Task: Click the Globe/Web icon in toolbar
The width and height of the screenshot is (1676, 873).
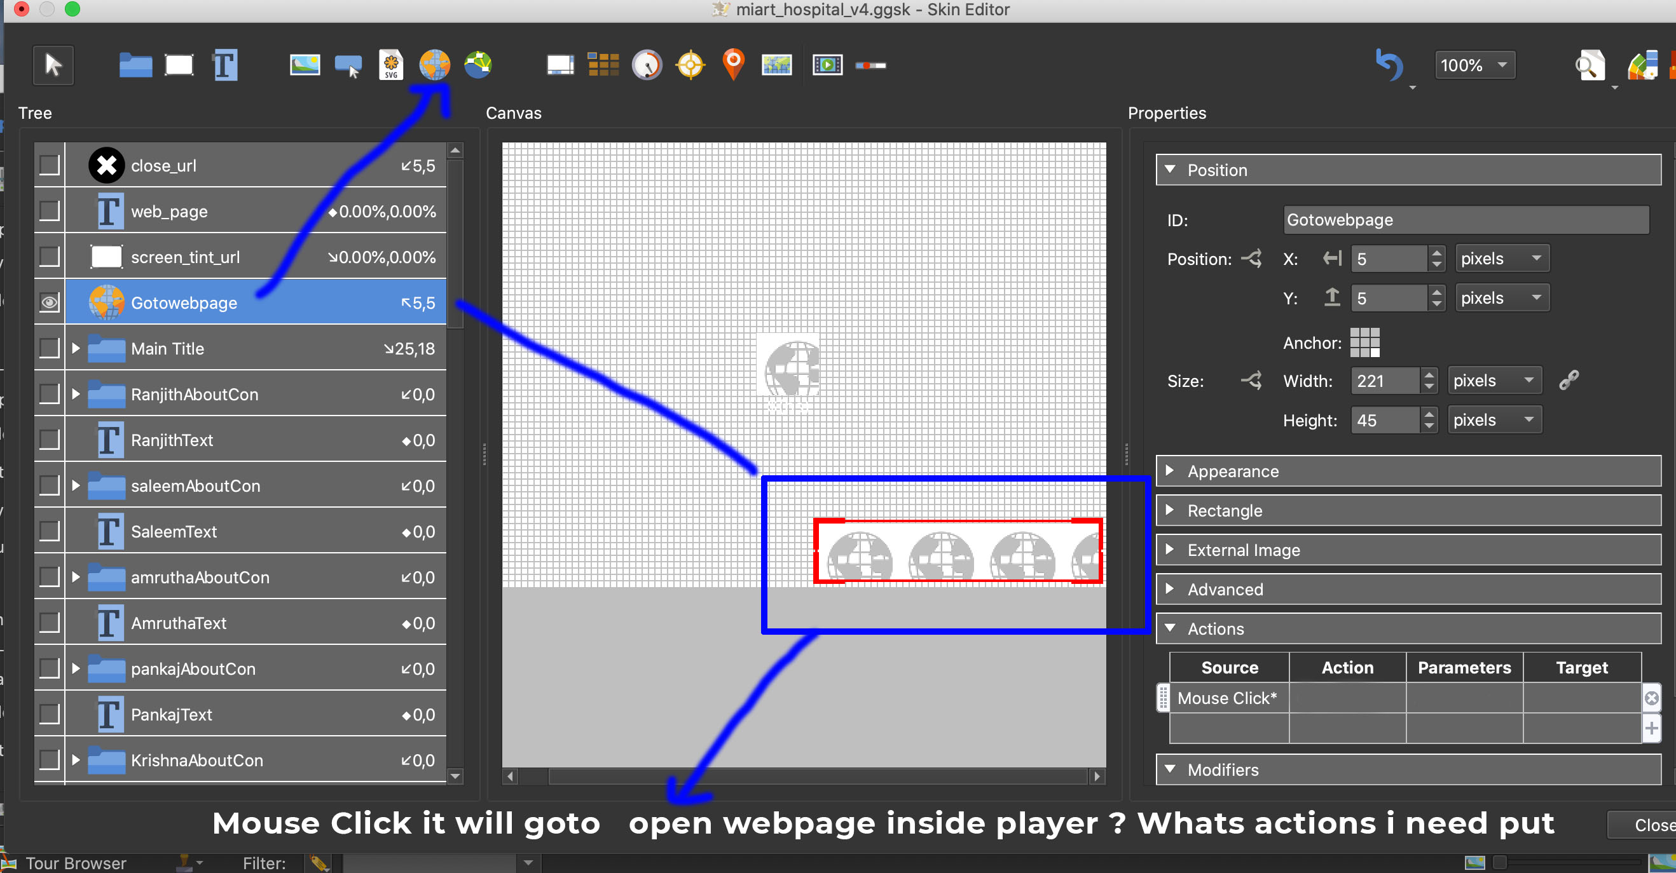Action: point(434,65)
